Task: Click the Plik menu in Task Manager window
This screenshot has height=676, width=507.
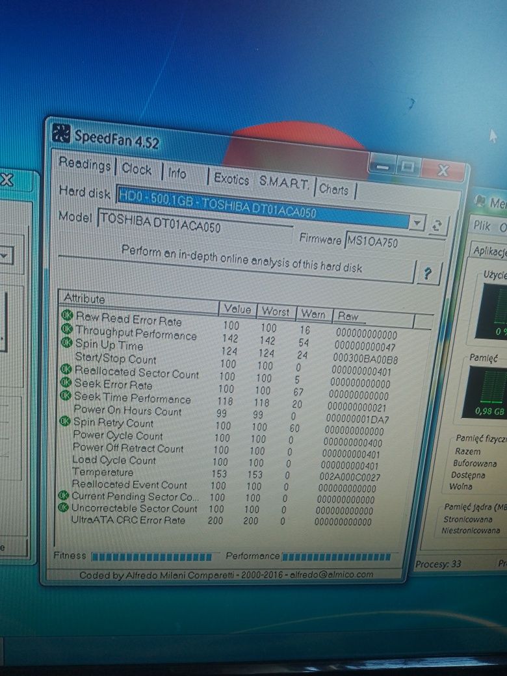Action: pos(482,225)
